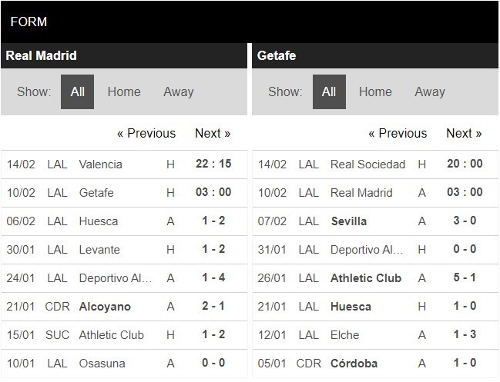Switch to Home filter for Getafe
Screen dimensions: 500x382
click(375, 92)
